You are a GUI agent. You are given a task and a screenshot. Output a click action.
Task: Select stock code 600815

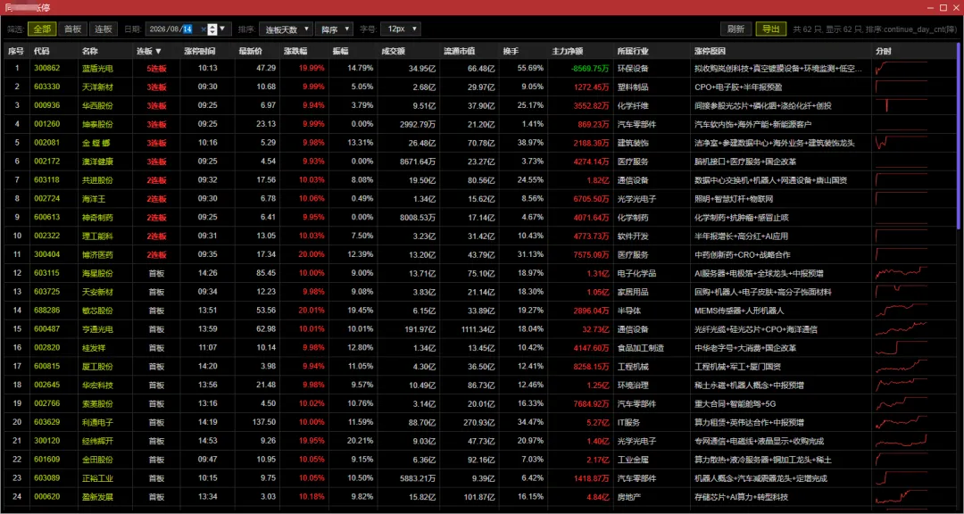tap(46, 367)
